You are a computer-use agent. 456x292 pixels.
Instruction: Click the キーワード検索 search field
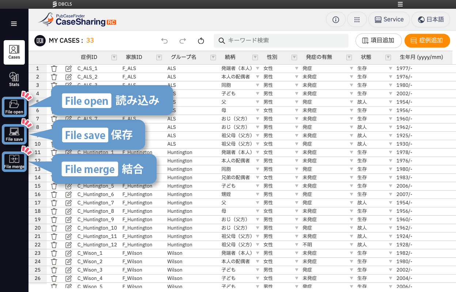click(281, 41)
